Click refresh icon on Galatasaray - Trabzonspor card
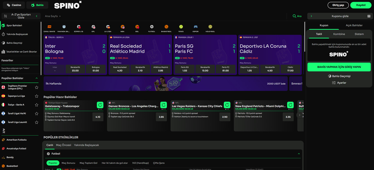Image resolution: width=374 pixels, height=170 pixels. 100,105
